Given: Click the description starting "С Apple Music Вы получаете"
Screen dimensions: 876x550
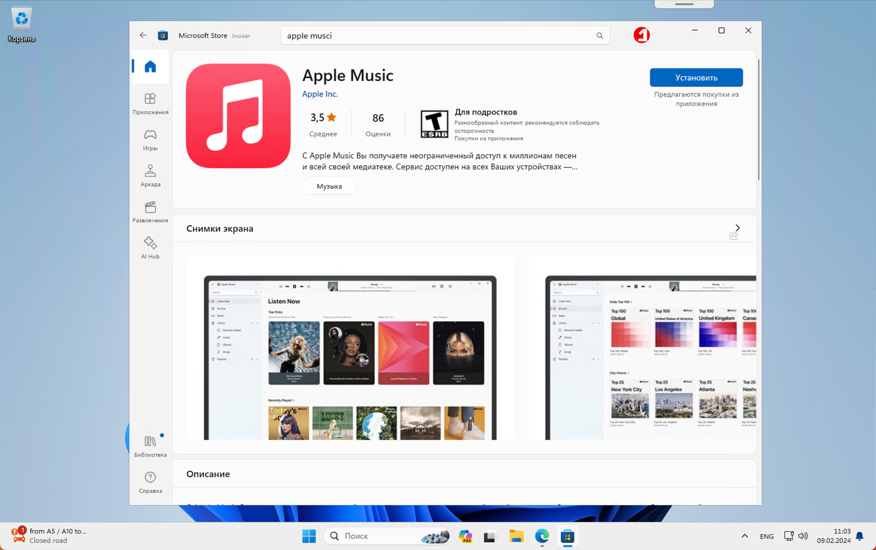Looking at the screenshot, I should (440, 161).
